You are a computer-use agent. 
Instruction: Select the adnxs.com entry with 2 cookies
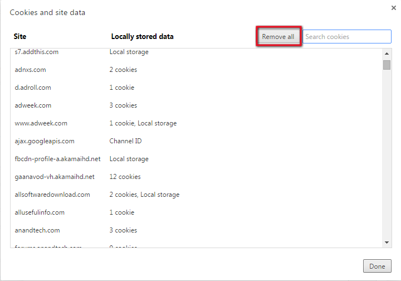click(31, 70)
